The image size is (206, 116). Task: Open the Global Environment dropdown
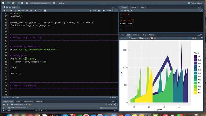[18, 108]
